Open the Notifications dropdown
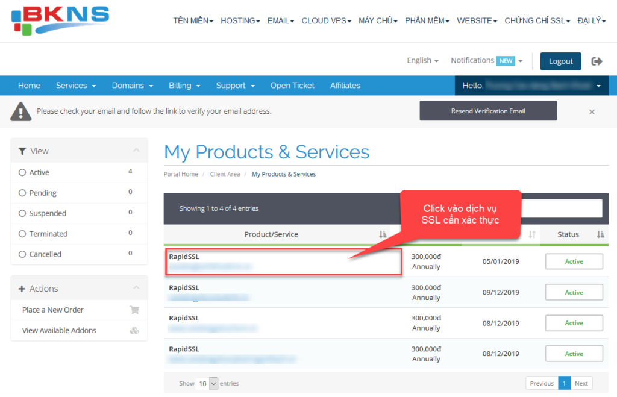 click(486, 61)
